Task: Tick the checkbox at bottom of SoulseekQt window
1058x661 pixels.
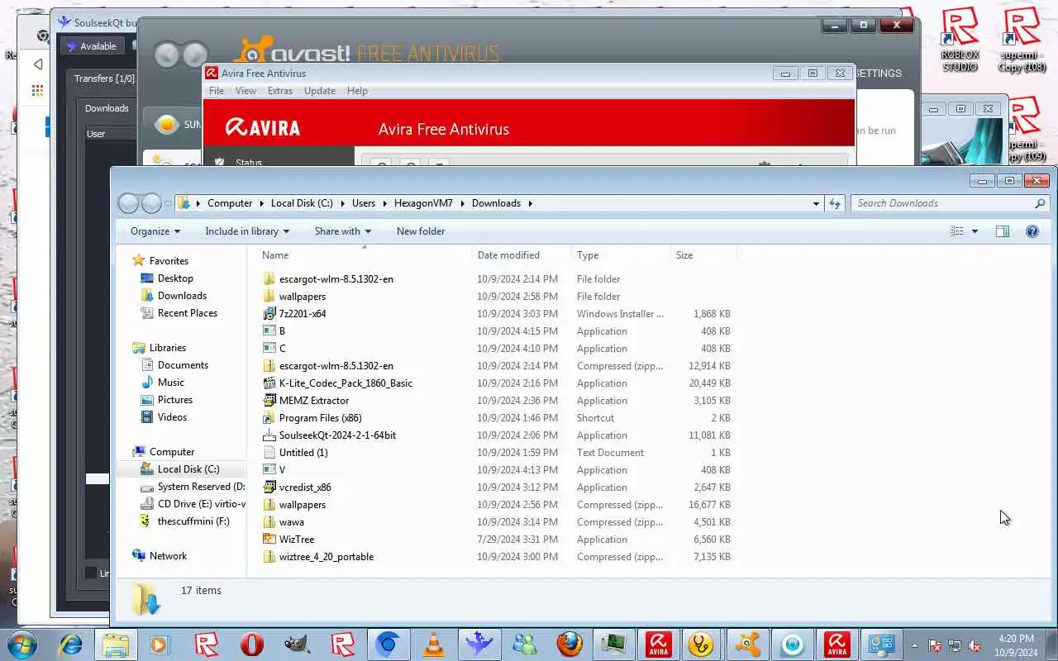Action: (91, 573)
